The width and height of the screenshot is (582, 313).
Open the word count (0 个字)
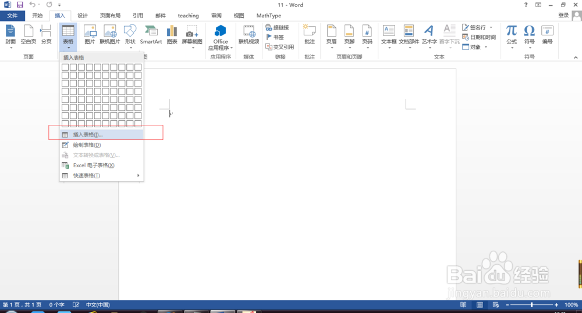click(57, 305)
